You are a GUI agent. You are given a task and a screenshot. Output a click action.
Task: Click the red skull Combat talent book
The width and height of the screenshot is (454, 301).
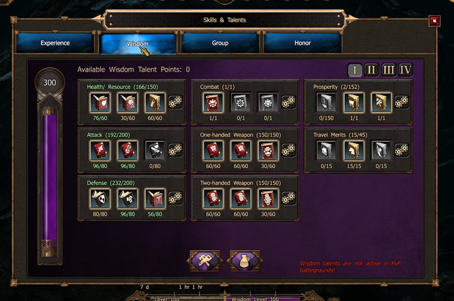[213, 103]
